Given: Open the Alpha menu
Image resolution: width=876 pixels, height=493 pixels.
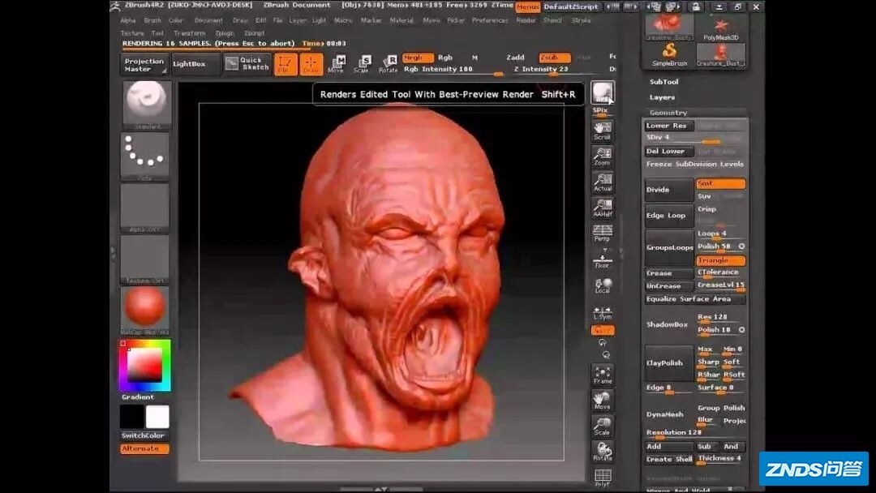Looking at the screenshot, I should 128,20.
